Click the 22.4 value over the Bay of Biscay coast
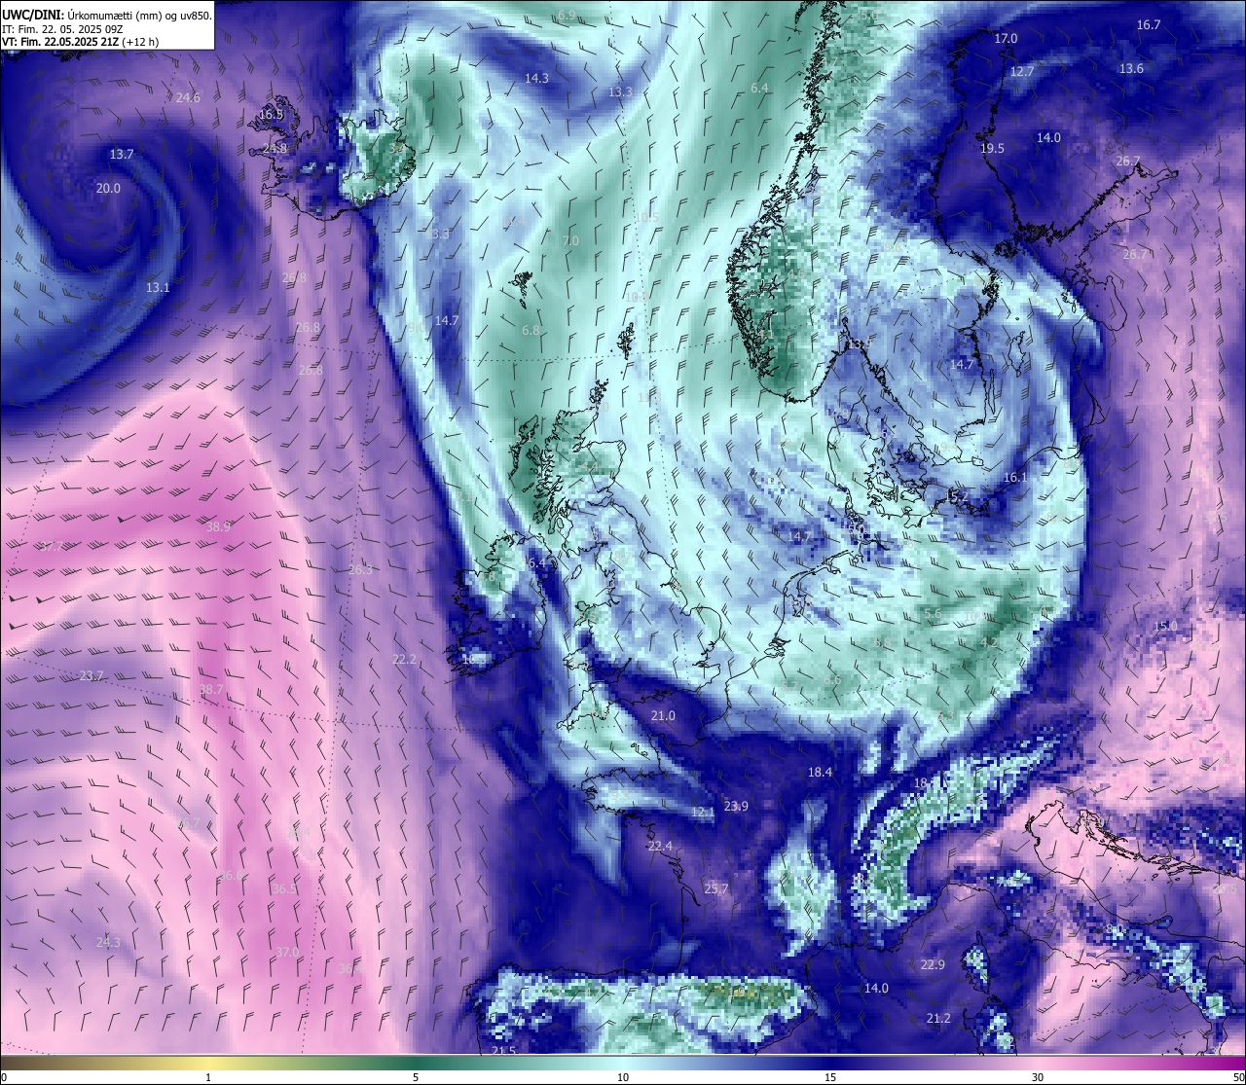Screen dimensions: 1246x1085 click(x=660, y=846)
